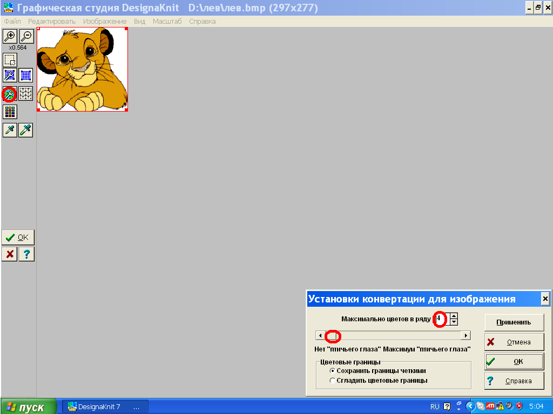553x414 pixels.
Task: Click the network warning tray icon
Action: pyautogui.click(x=500, y=406)
